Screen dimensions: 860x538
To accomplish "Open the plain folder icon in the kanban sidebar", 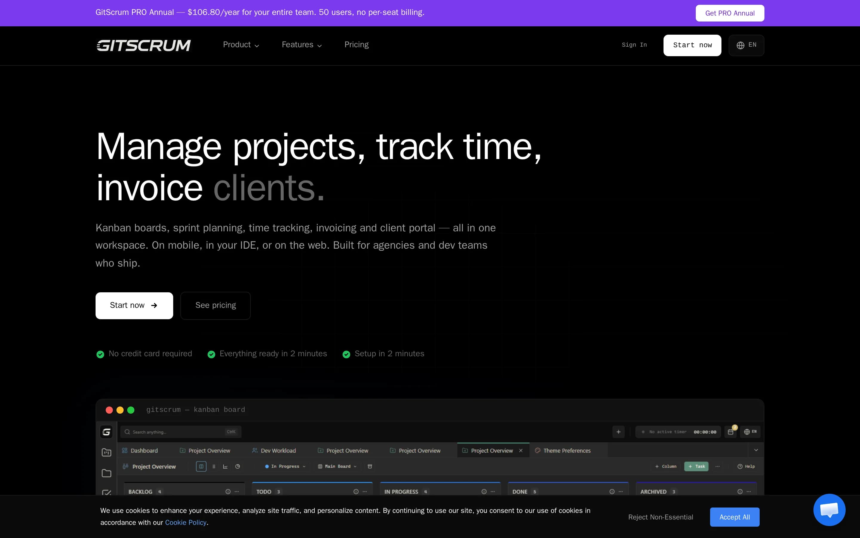I will pos(106,473).
